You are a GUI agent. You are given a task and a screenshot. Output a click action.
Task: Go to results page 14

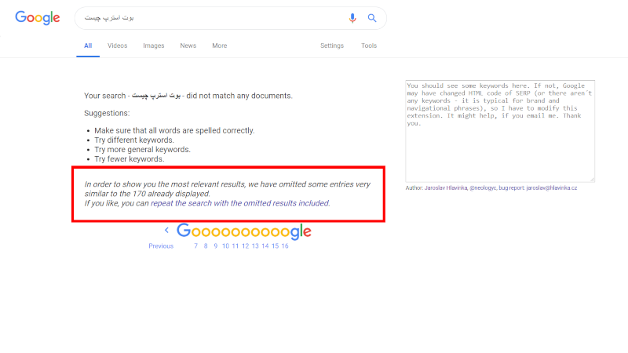pos(265,246)
